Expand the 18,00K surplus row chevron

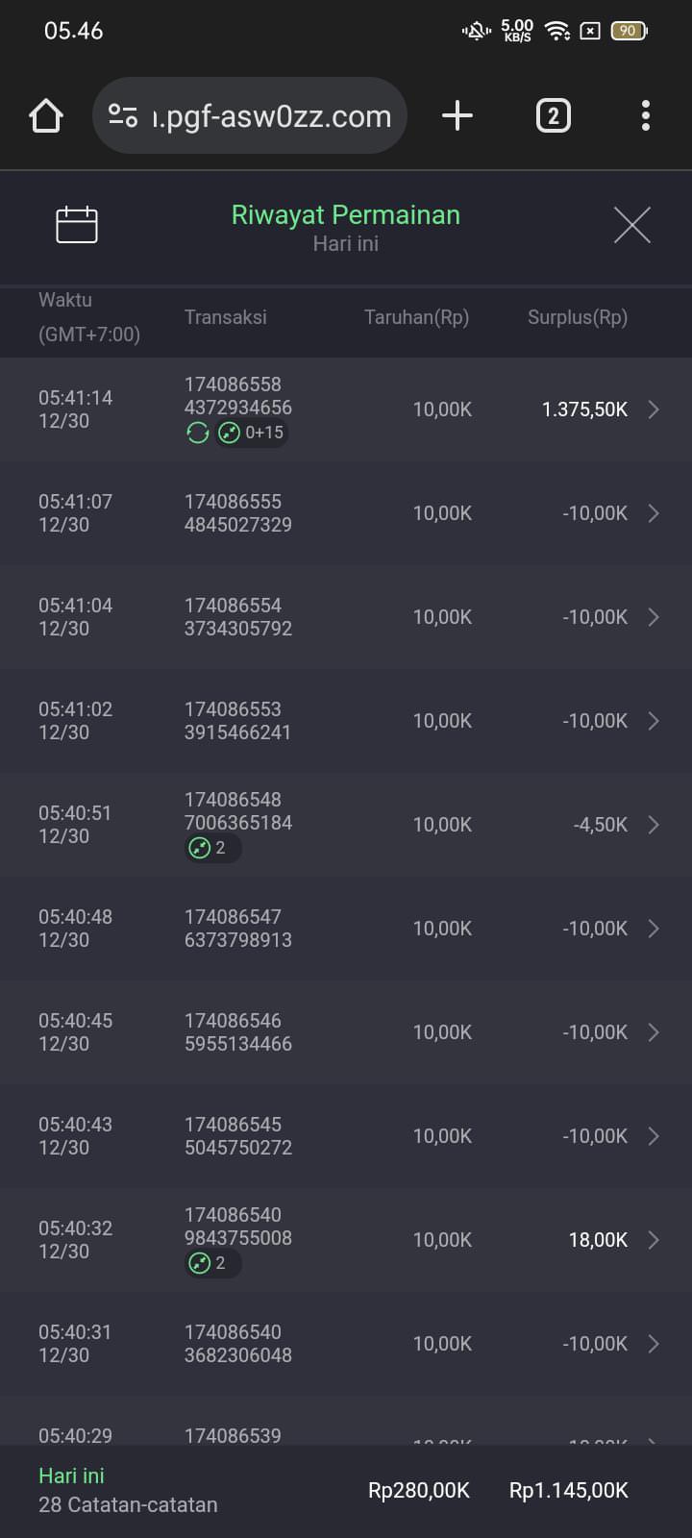(x=654, y=1240)
